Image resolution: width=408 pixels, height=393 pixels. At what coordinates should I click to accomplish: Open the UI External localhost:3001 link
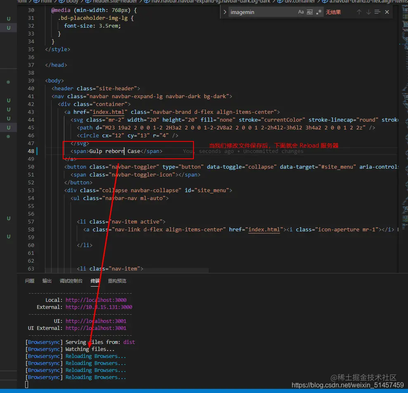[96, 328]
